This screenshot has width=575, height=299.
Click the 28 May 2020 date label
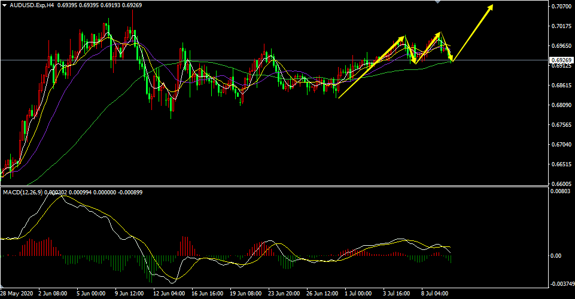pos(17,294)
